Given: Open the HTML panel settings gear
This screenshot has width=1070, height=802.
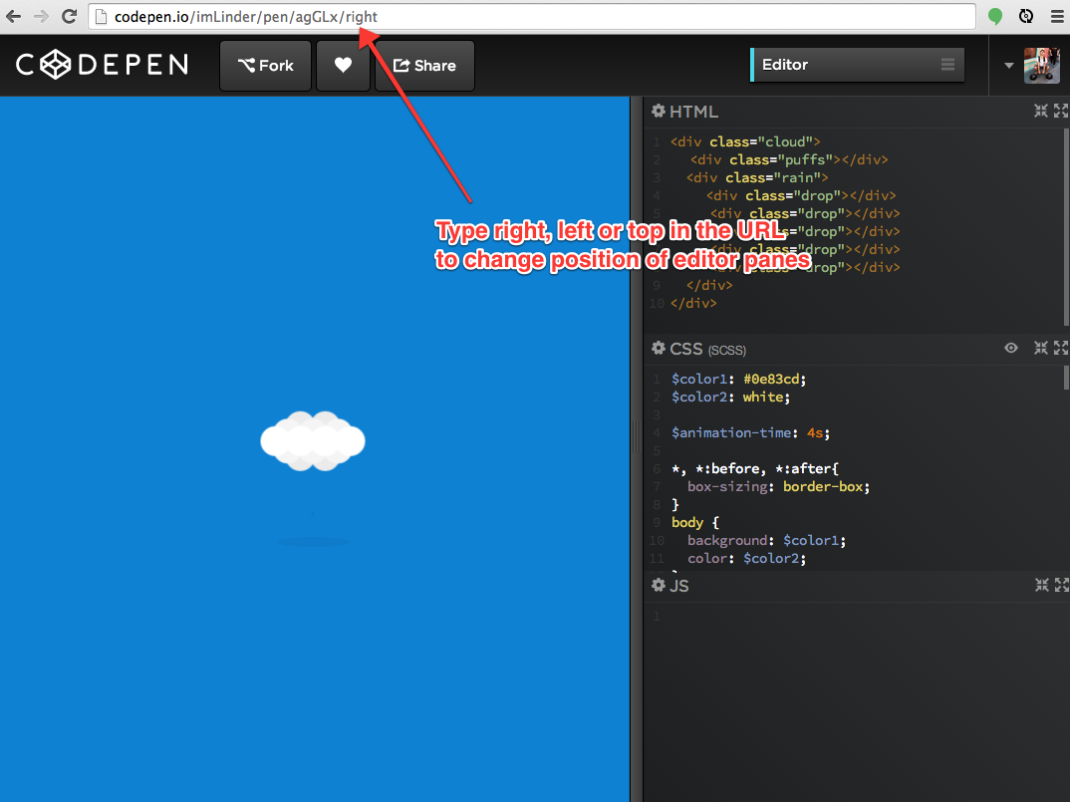Looking at the screenshot, I should click(658, 112).
